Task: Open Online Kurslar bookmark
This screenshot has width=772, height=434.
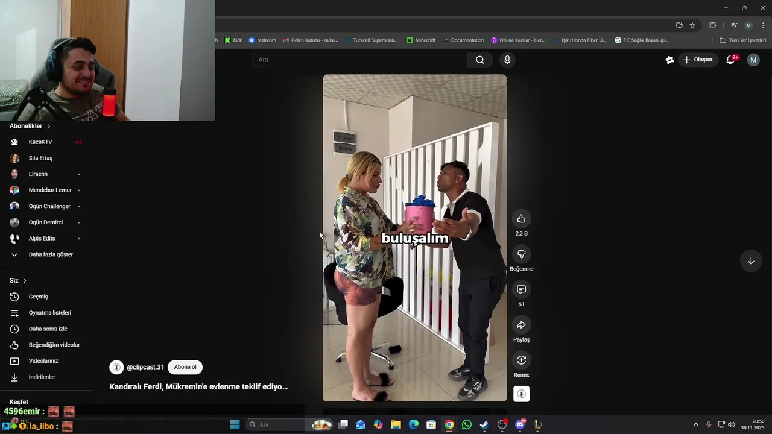Action: pos(519,40)
